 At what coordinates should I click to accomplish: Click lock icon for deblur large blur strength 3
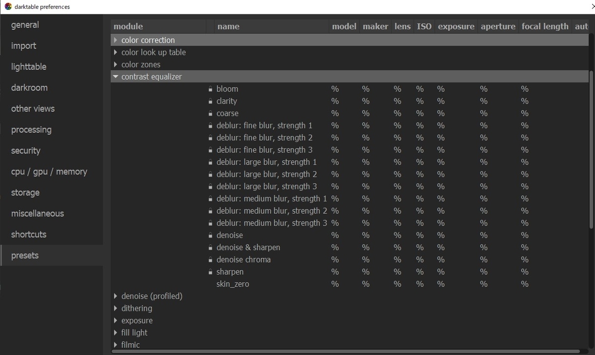click(210, 187)
